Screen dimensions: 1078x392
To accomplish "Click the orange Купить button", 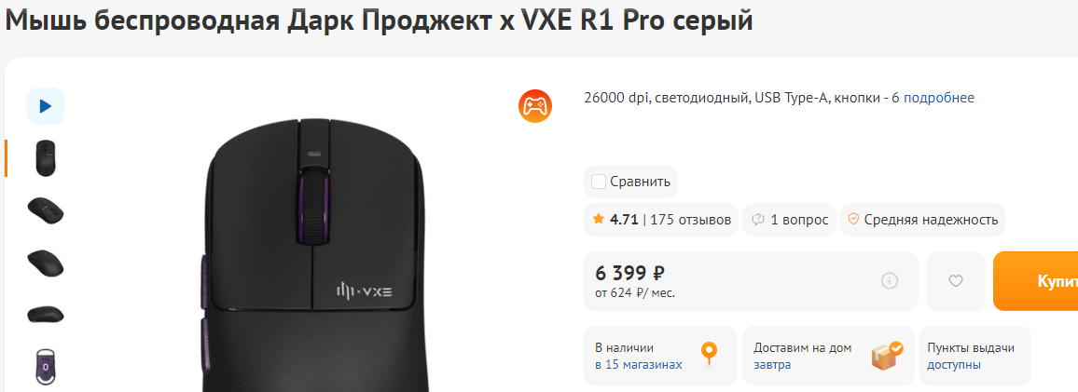I will coord(1035,281).
